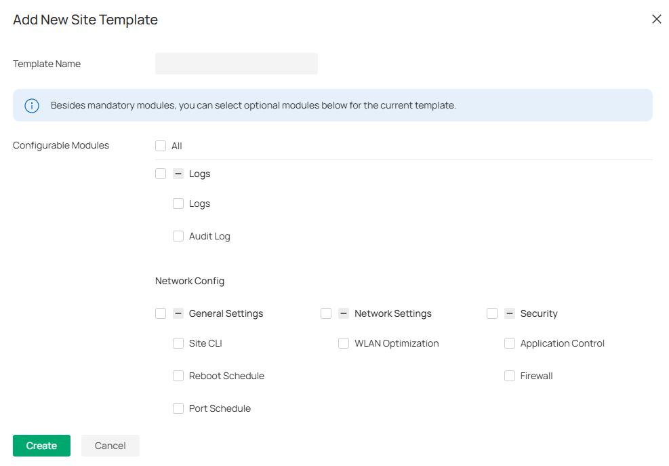Click the Create button

[41, 446]
